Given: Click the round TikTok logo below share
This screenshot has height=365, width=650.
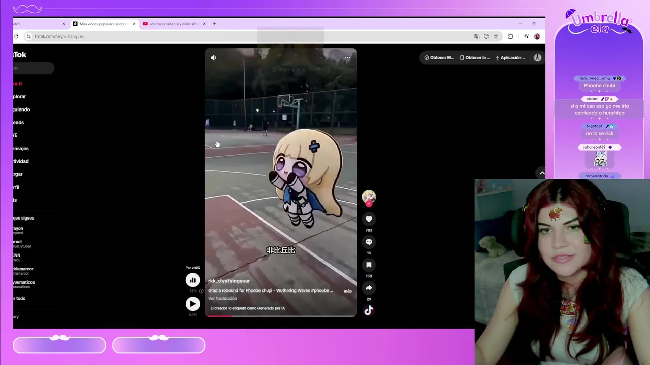Looking at the screenshot, I should pos(369,310).
